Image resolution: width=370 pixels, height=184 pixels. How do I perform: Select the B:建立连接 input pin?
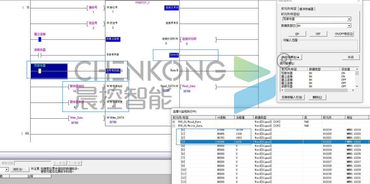pos(113,39)
